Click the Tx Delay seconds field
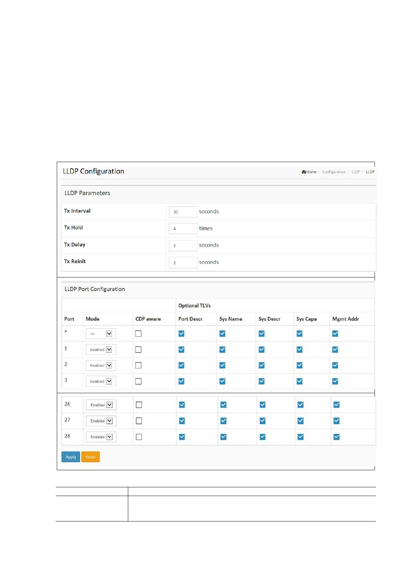Image resolution: width=415 pixels, height=587 pixels. (183, 246)
